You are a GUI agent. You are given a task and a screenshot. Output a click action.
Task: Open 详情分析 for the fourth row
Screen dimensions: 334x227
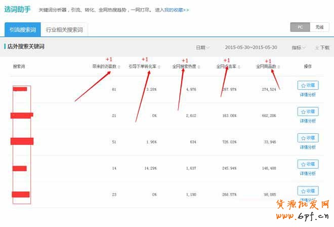coord(308,173)
